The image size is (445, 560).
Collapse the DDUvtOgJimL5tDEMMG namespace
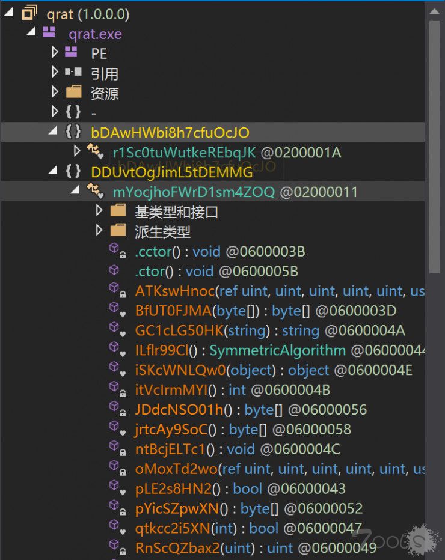pos(55,172)
